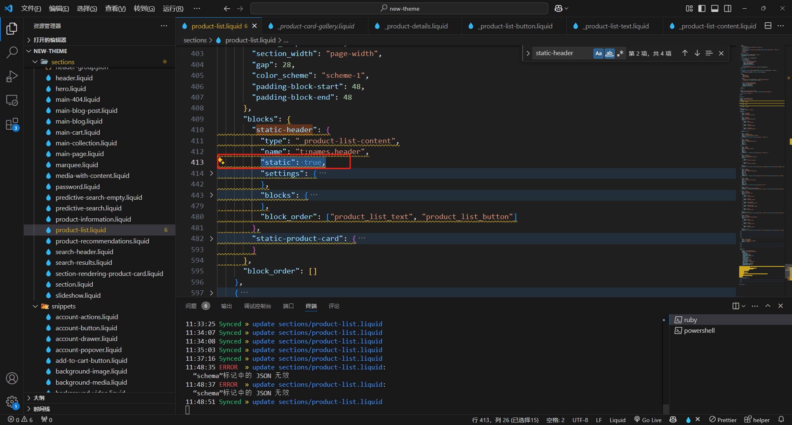The image size is (792, 425).
Task: Open the notifications bell in status bar
Action: 781,420
